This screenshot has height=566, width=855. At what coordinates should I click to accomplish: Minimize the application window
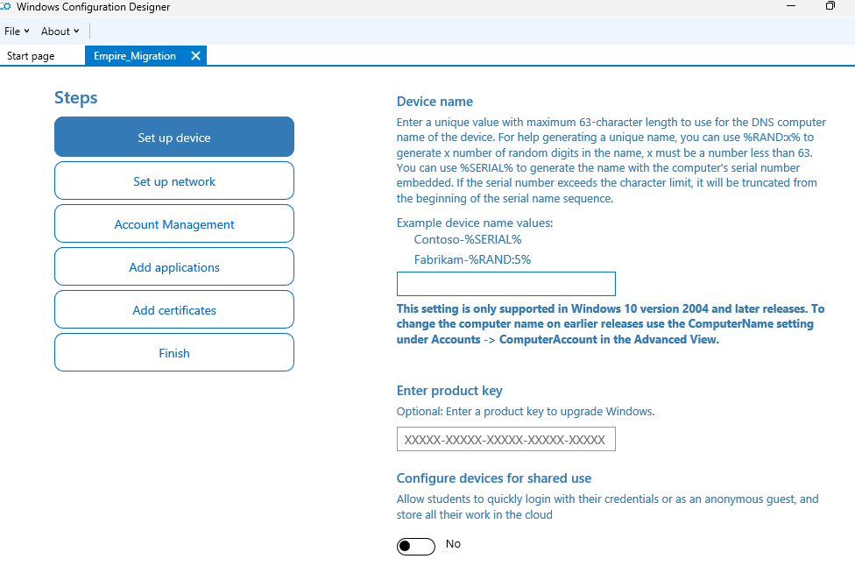791,6
